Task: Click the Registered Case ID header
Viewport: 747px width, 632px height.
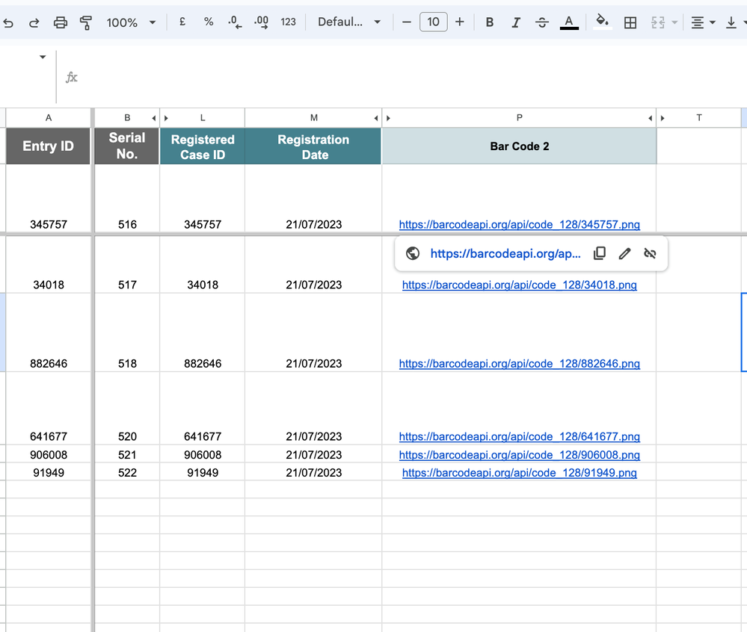Action: [x=203, y=146]
